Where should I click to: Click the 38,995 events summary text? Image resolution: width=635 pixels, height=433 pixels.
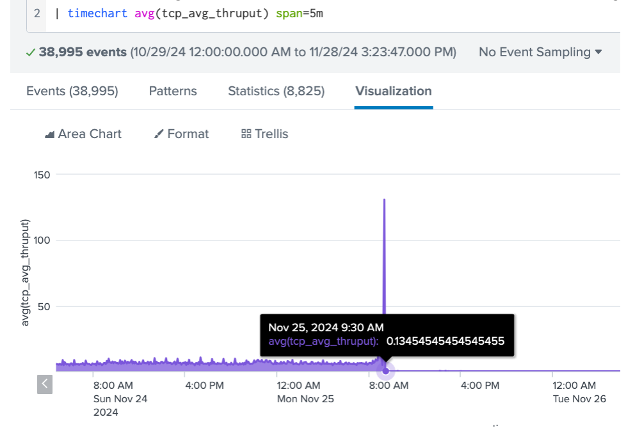[83, 52]
